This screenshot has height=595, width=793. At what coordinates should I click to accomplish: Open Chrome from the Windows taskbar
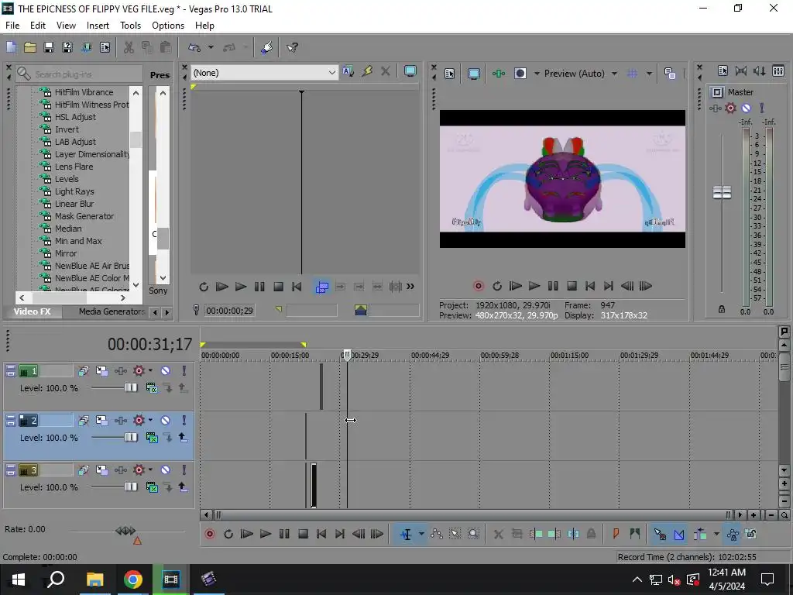133,580
